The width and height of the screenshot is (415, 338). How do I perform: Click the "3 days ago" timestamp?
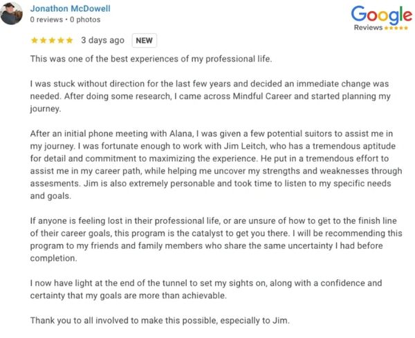pos(102,40)
